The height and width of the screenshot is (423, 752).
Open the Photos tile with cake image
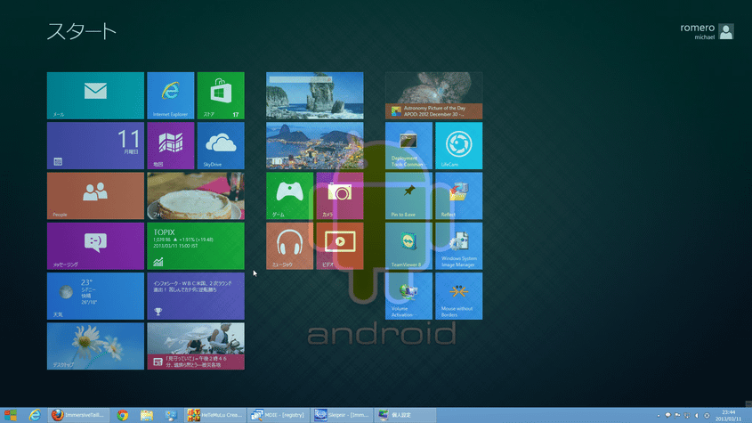[x=196, y=196]
